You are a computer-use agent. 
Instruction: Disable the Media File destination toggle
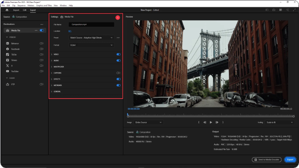pyautogui.click(x=42, y=30)
